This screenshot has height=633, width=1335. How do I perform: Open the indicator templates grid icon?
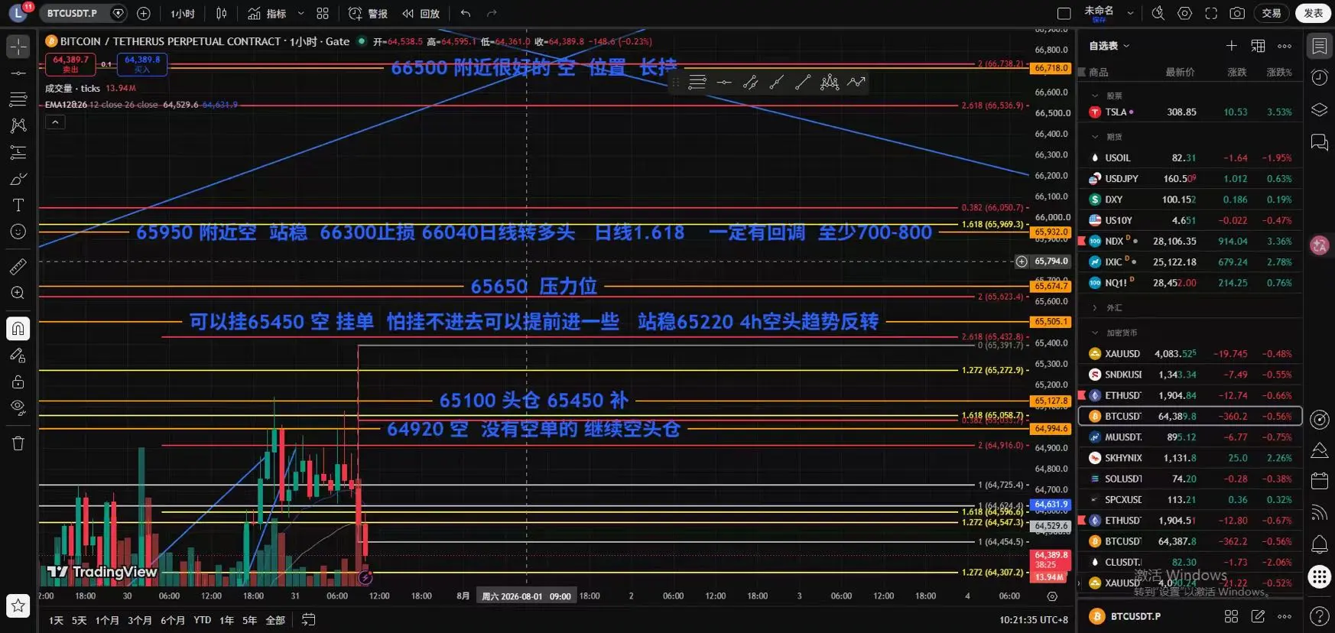pyautogui.click(x=323, y=13)
